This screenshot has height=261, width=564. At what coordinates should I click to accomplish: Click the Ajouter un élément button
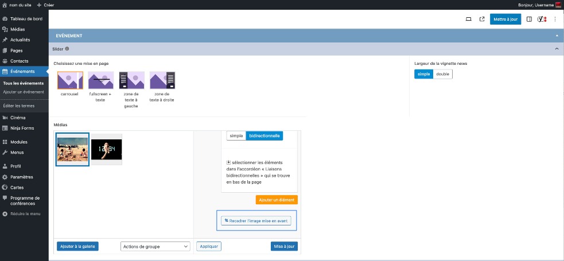pyautogui.click(x=277, y=200)
